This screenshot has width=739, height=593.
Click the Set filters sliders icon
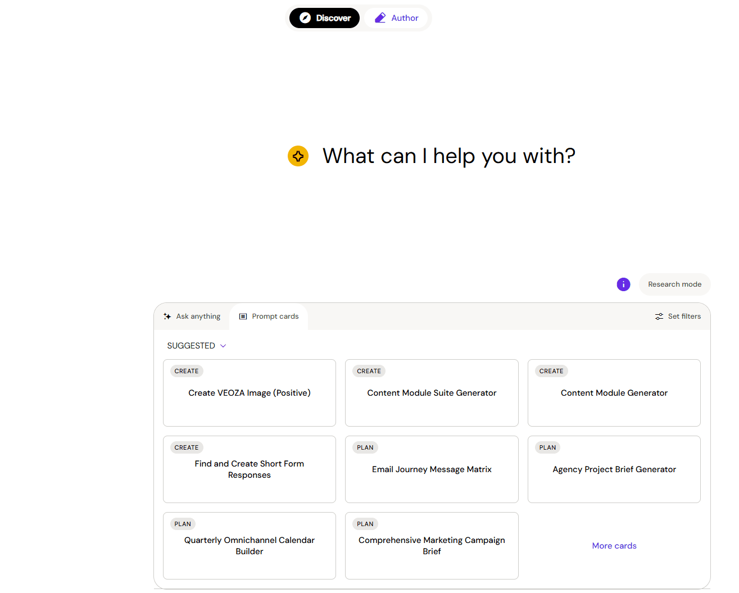click(x=659, y=316)
